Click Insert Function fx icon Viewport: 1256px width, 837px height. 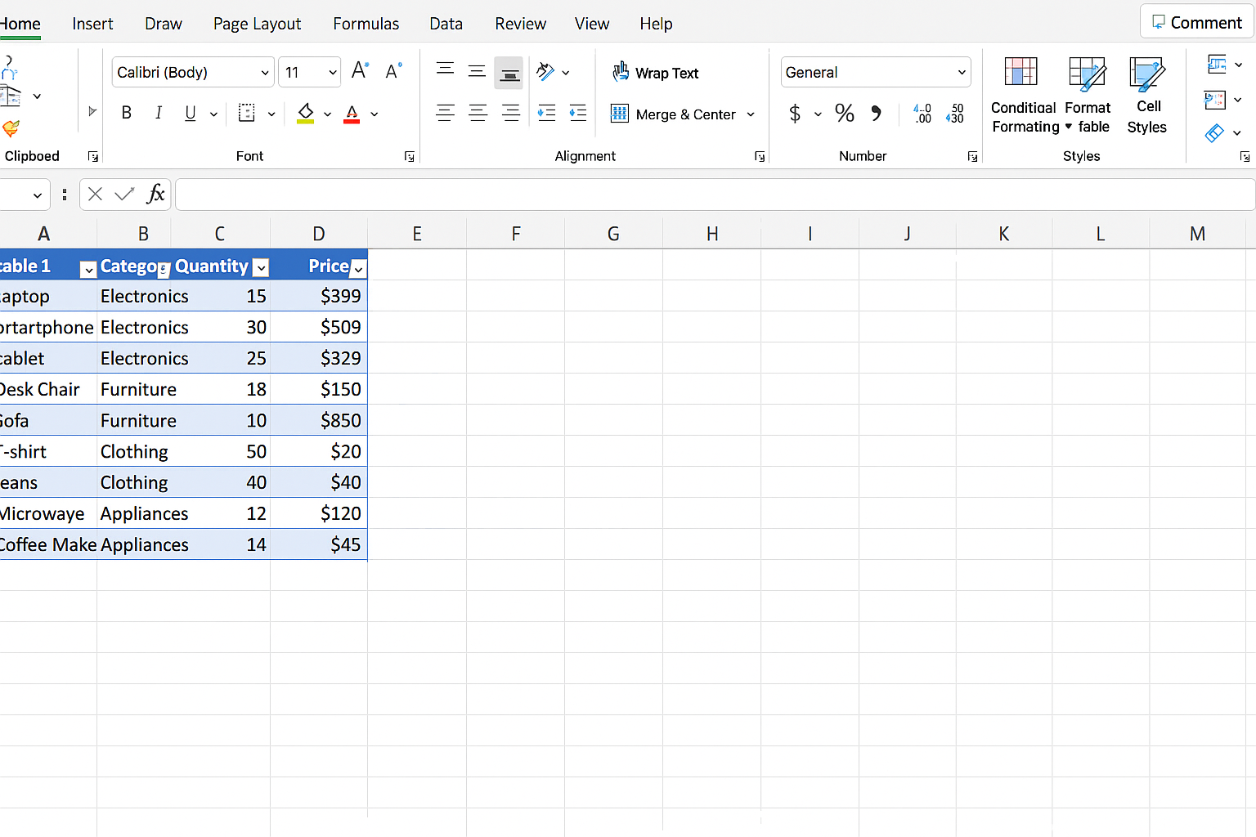155,194
